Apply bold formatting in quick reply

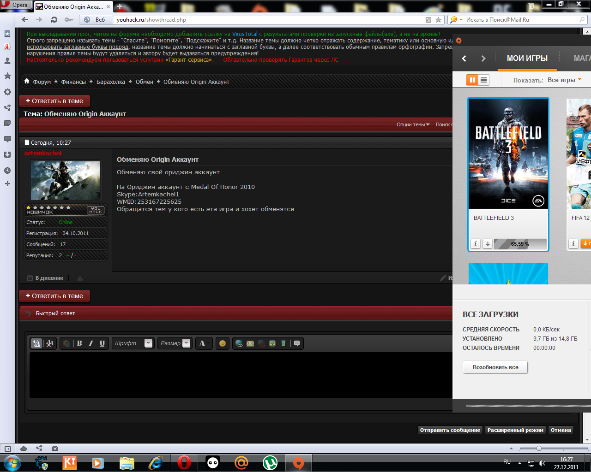pyautogui.click(x=79, y=343)
